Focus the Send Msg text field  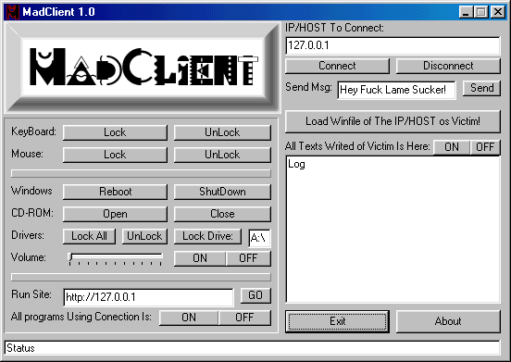tap(396, 90)
